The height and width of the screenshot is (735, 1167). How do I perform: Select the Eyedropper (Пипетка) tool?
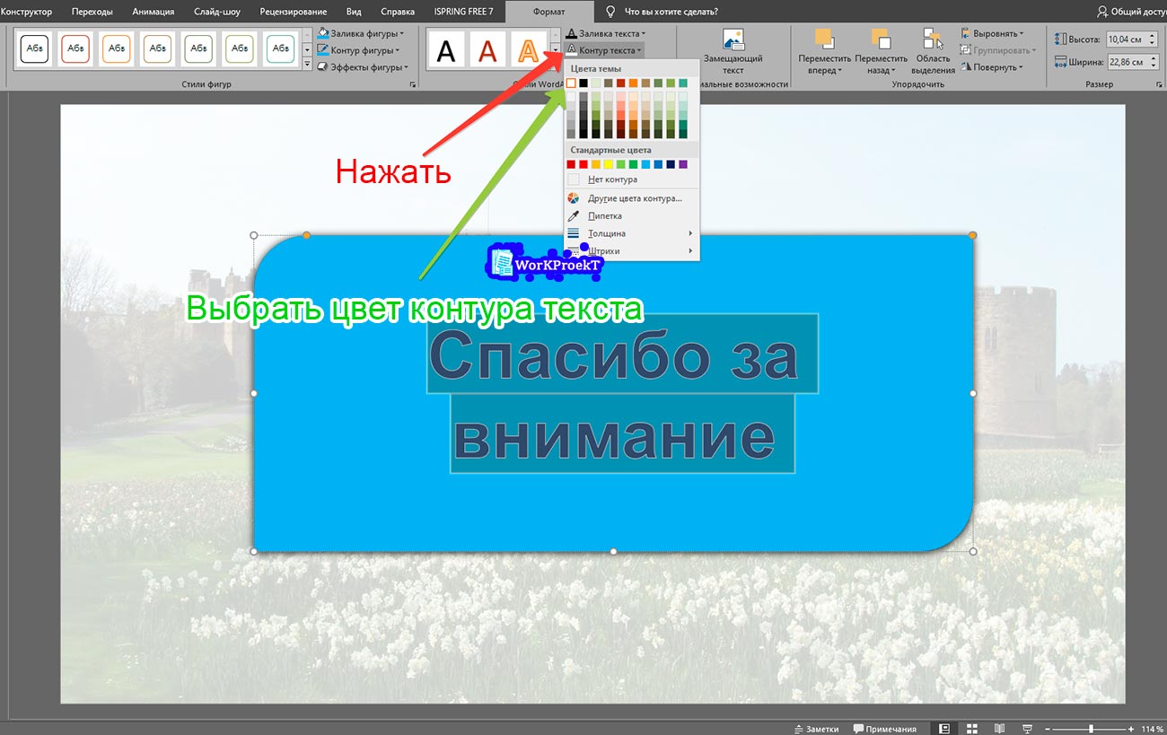(x=603, y=215)
